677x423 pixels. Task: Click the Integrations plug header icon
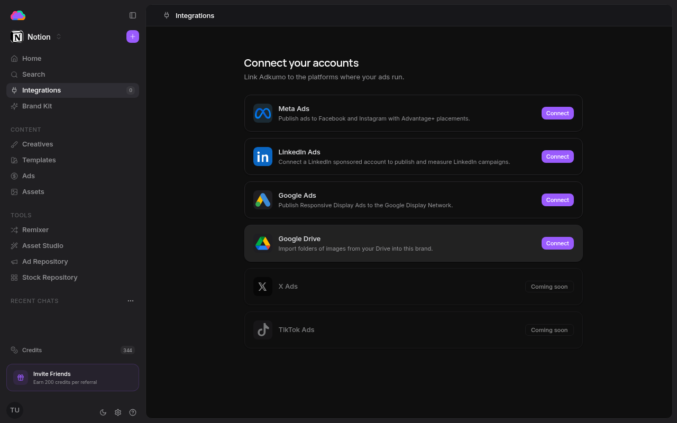tap(167, 15)
